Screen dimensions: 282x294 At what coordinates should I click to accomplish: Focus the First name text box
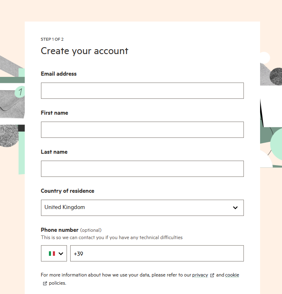coord(142,130)
